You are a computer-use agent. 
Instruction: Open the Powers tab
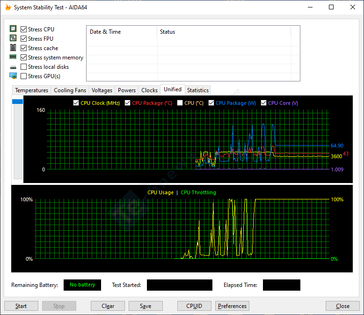127,90
